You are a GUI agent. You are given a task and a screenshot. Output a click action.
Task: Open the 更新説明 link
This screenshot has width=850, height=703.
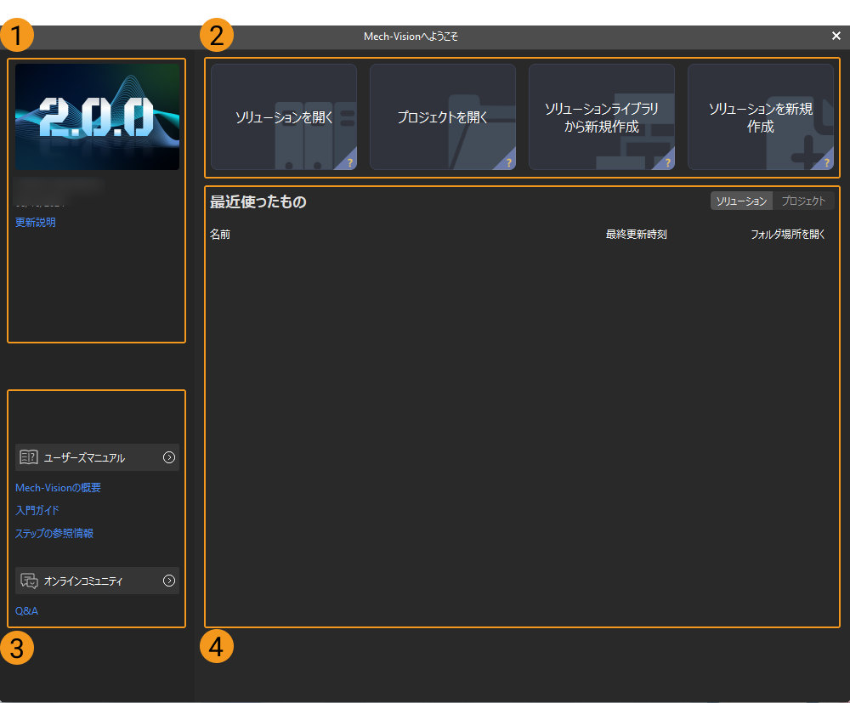pos(35,222)
